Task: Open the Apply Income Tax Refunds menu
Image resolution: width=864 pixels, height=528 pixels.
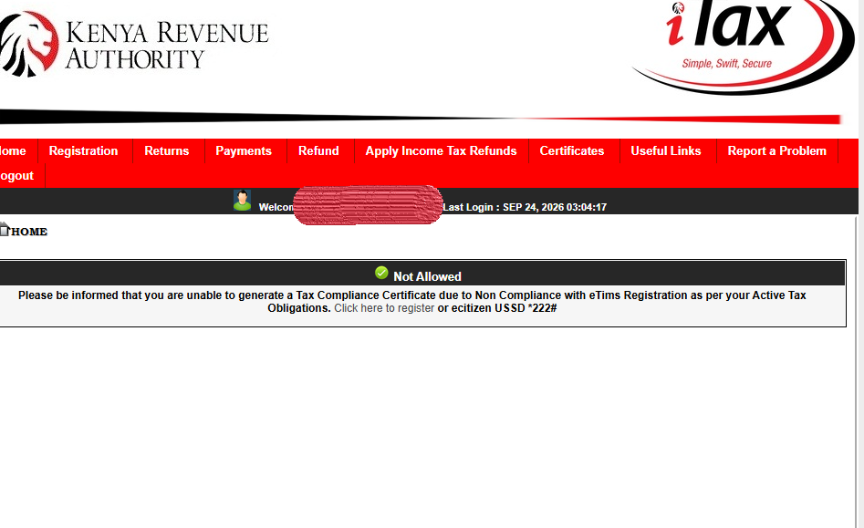Action: 441,150
